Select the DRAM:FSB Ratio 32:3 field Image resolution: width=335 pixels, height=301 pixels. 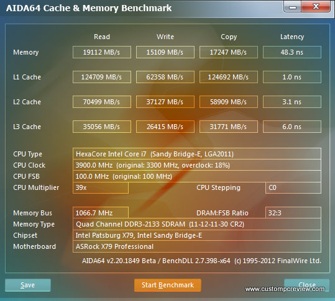pyautogui.click(x=293, y=213)
